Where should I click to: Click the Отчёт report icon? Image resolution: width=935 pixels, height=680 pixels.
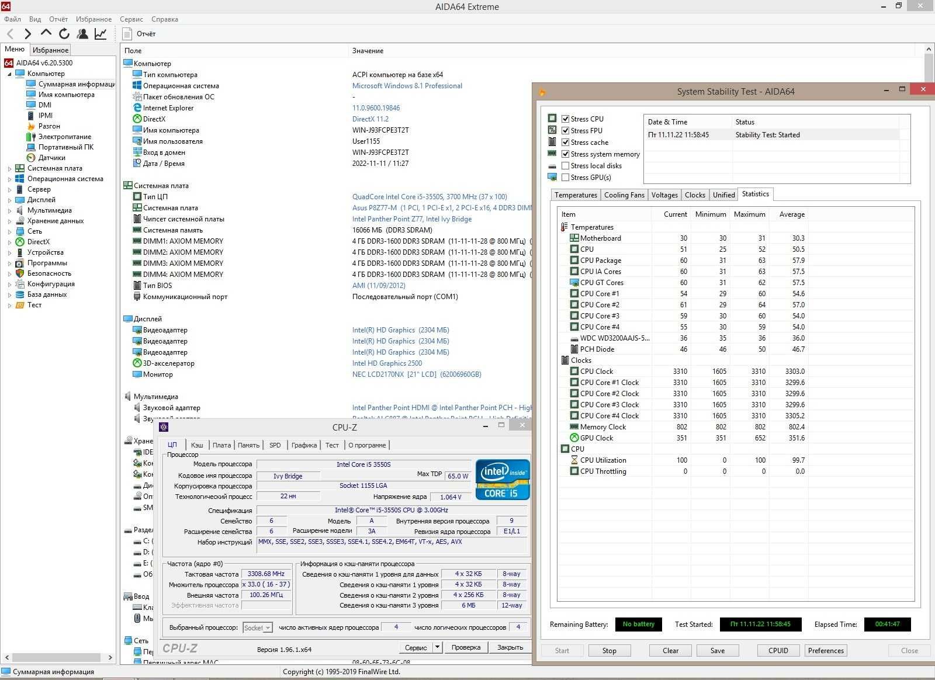click(x=127, y=34)
